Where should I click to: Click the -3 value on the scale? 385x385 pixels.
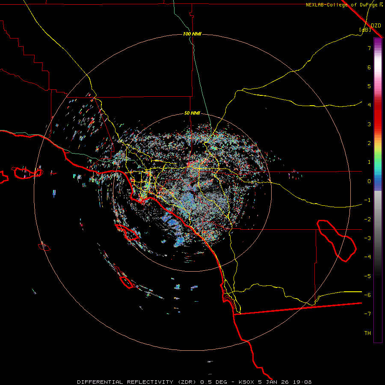pyautogui.click(x=367, y=238)
